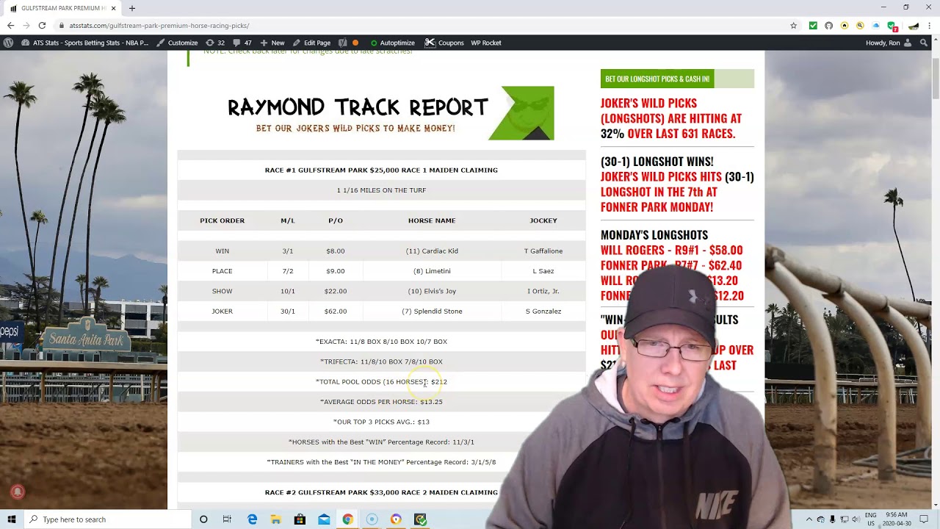Show hidden system tray icons
The width and height of the screenshot is (940, 529).
tap(809, 519)
